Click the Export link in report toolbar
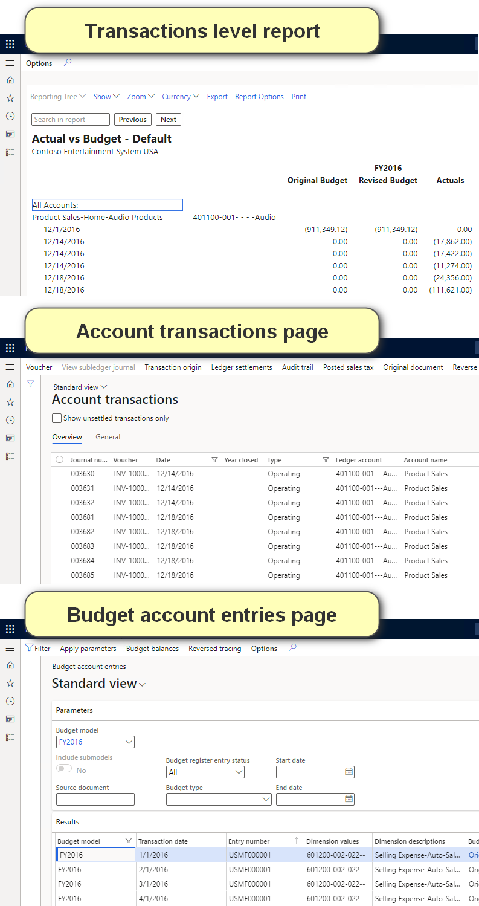This screenshot has width=479, height=906. [217, 97]
